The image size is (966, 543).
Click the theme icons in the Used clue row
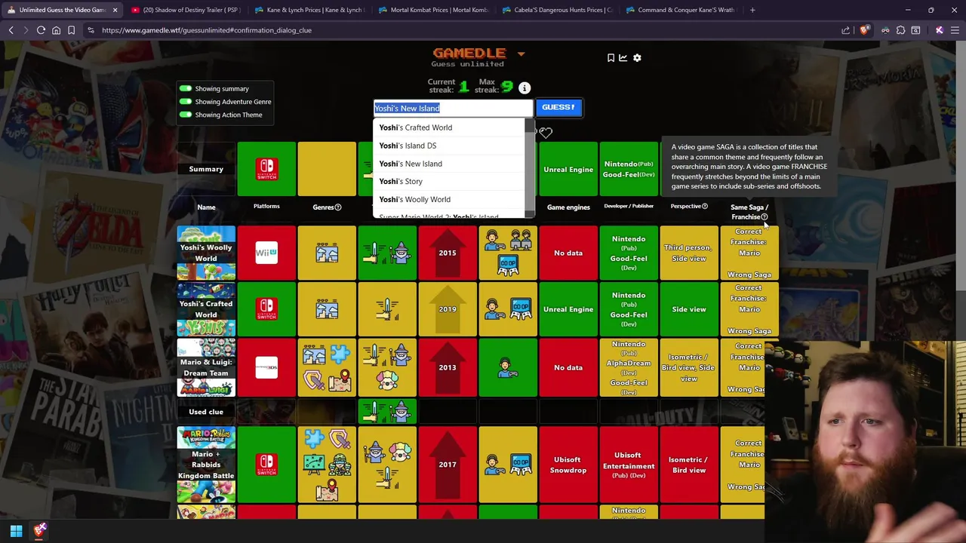coord(387,412)
